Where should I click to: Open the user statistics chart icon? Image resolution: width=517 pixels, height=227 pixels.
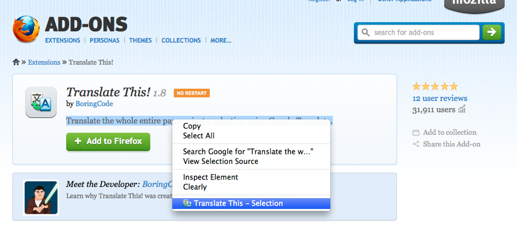[x=461, y=109]
